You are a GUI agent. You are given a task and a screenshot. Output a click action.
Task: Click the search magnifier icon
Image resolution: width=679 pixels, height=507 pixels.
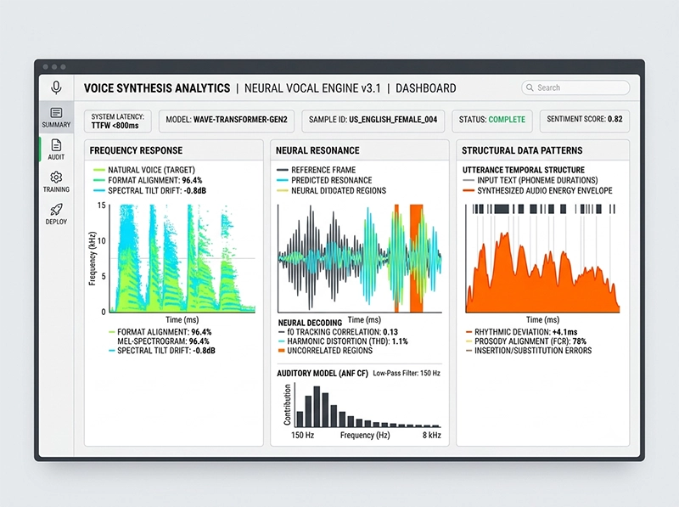530,87
